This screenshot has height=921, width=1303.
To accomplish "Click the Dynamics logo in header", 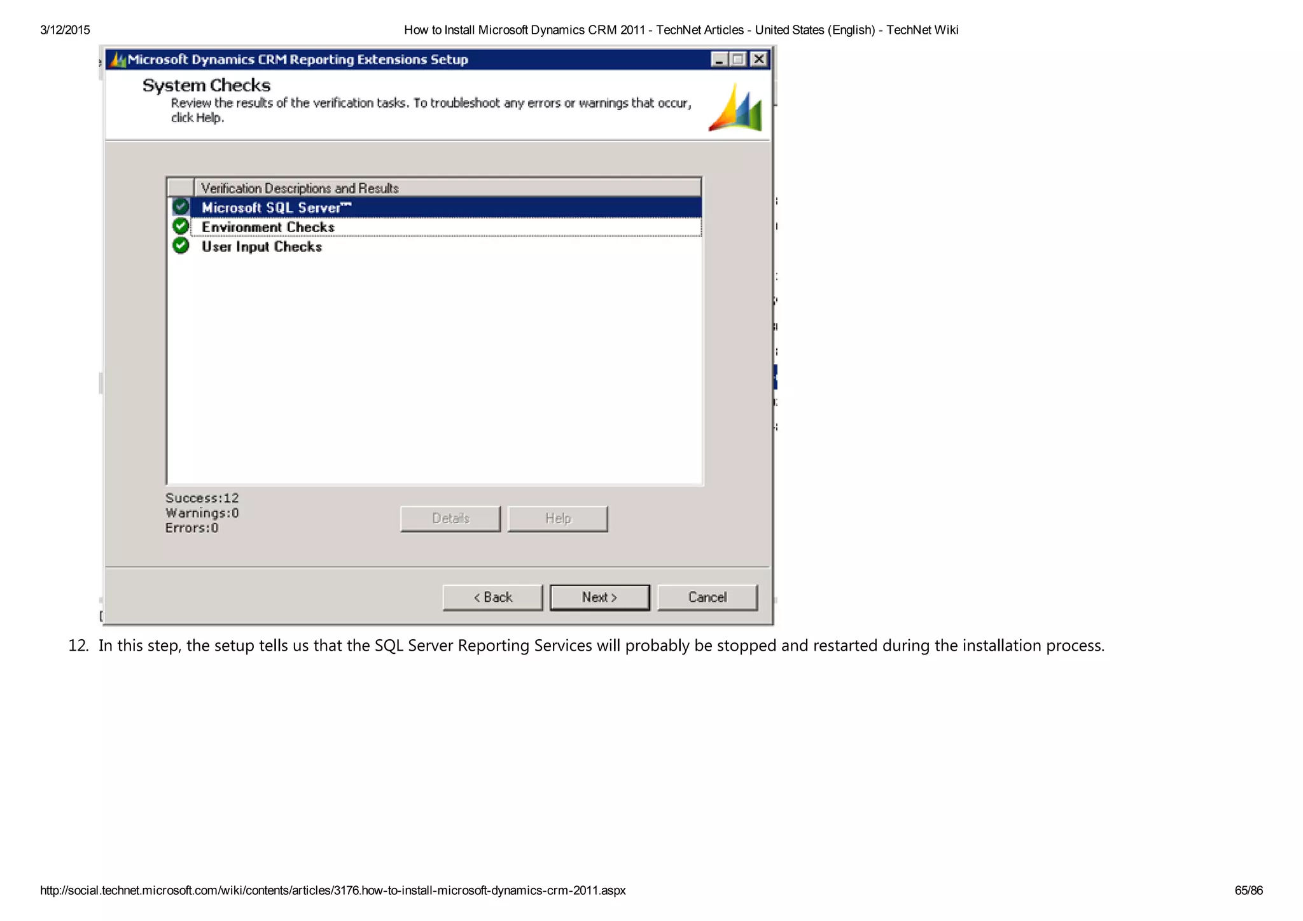I will [x=735, y=107].
